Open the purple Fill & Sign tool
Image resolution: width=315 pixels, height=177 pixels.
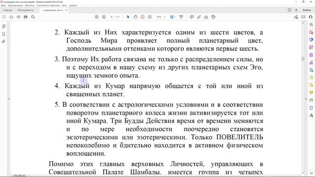pos(311,62)
